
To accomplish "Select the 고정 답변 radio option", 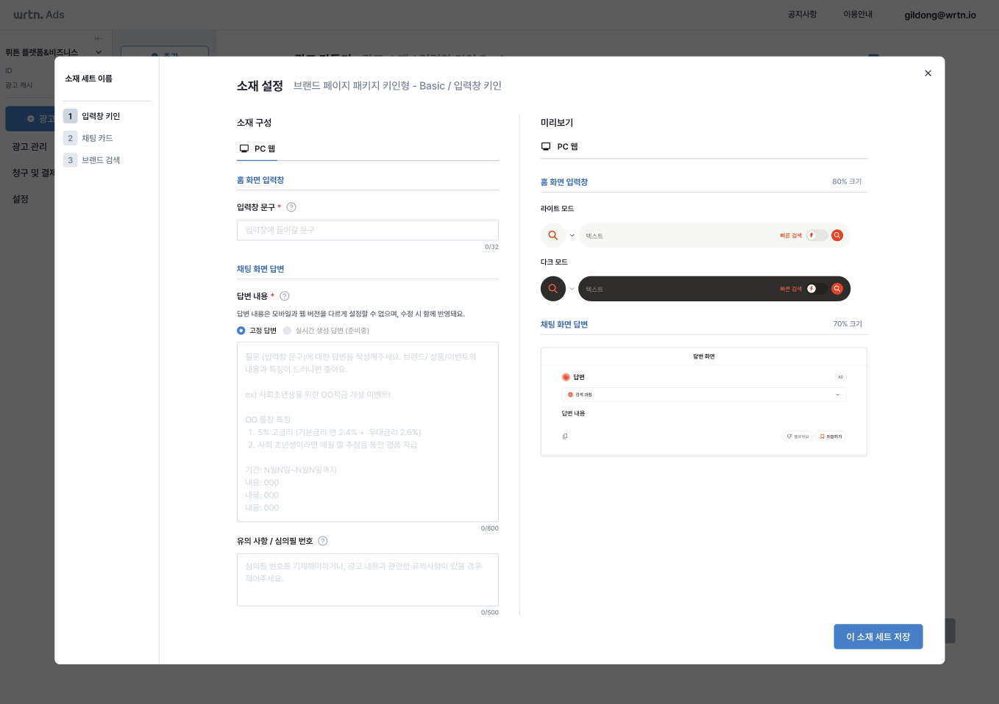I will pos(241,331).
